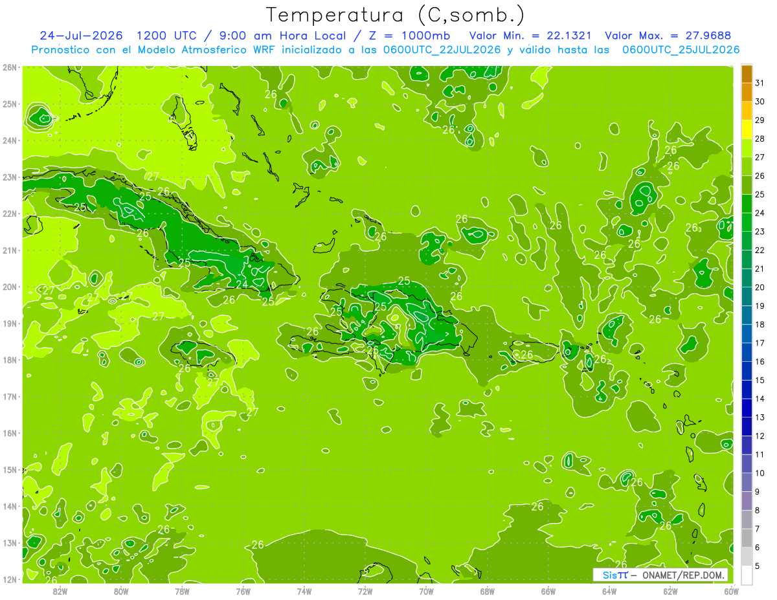
Task: Click the longitude label "78W"
Action: (x=182, y=591)
